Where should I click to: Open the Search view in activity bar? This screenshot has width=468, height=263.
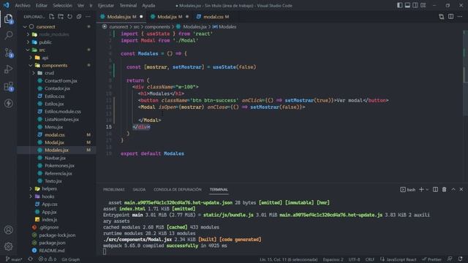pos(9,36)
